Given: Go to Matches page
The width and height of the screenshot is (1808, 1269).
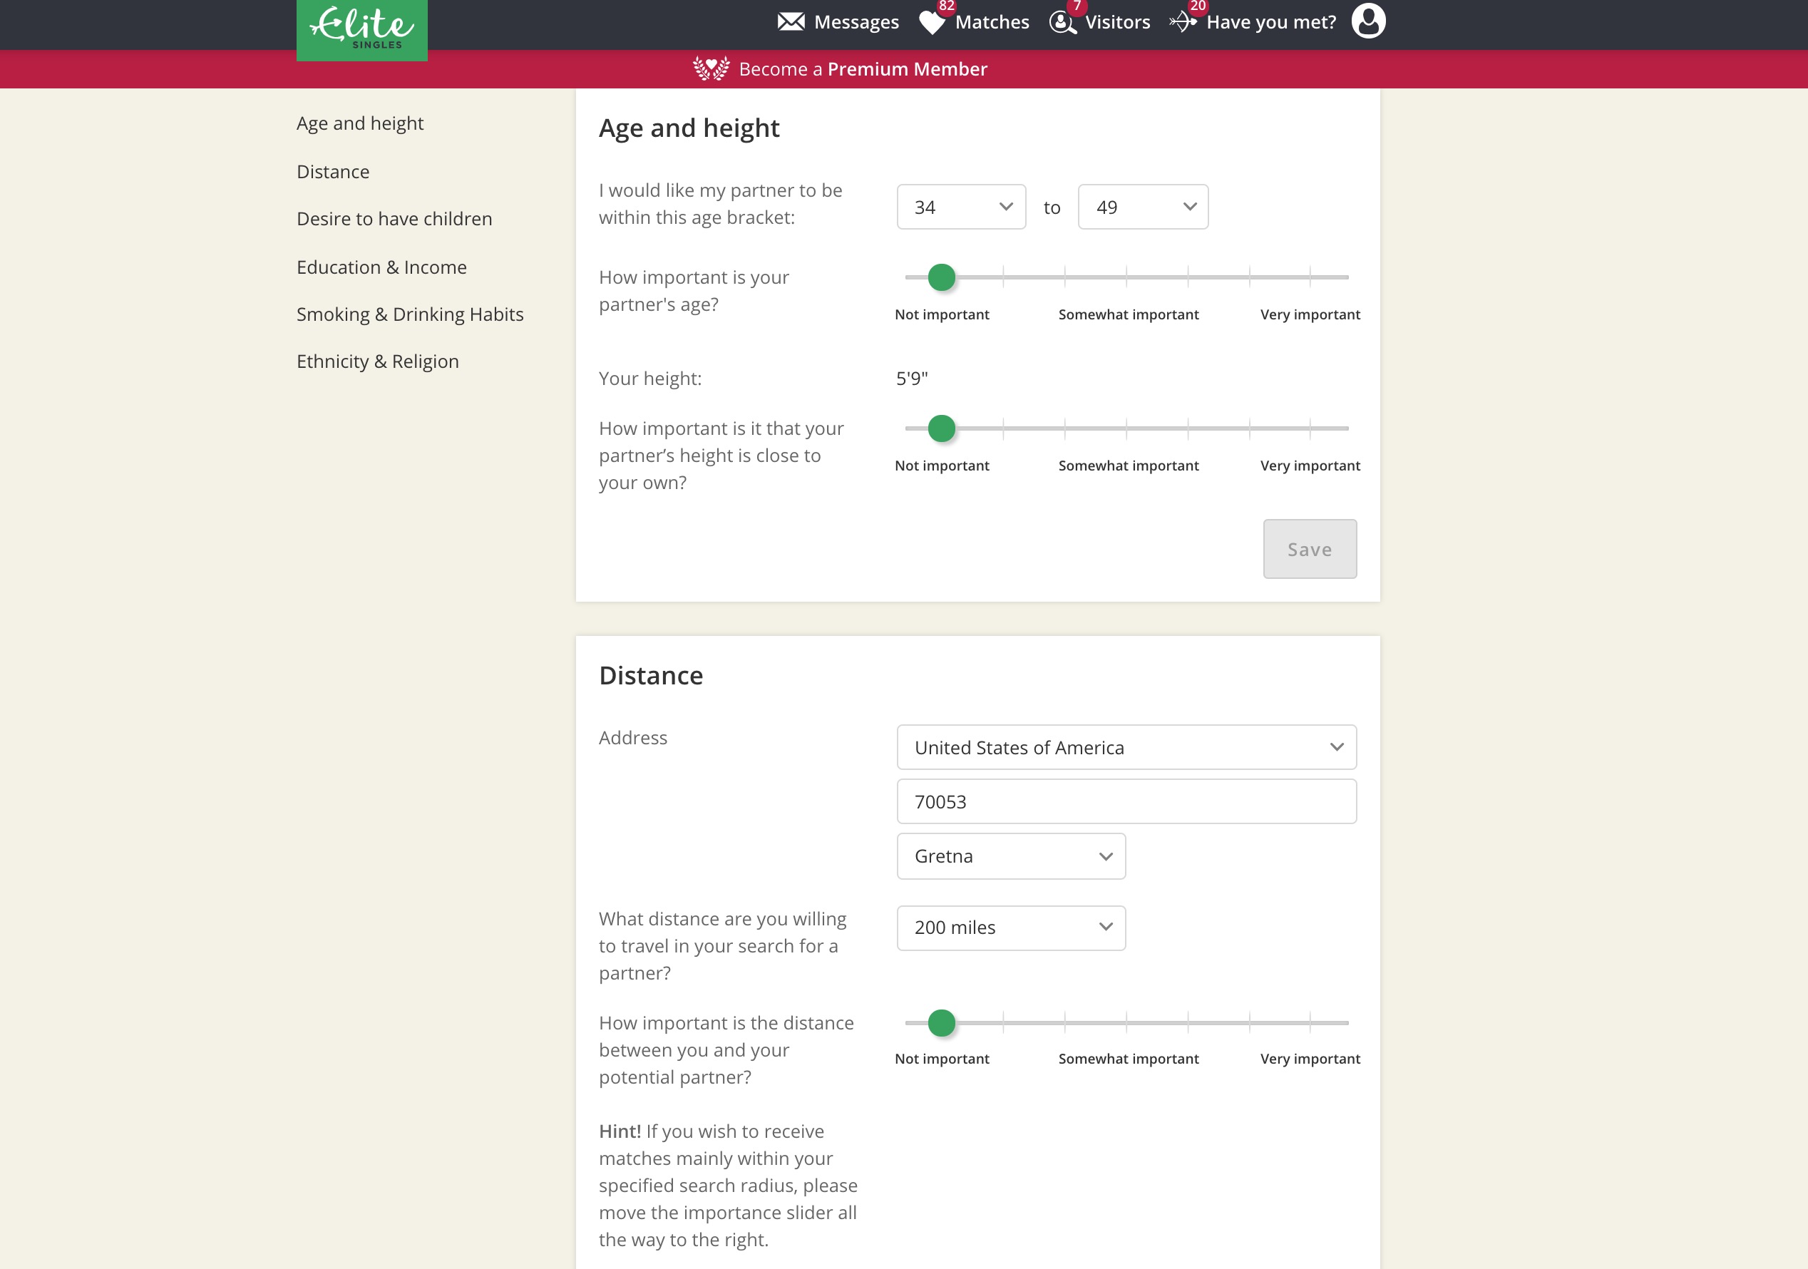Looking at the screenshot, I should pyautogui.click(x=992, y=22).
